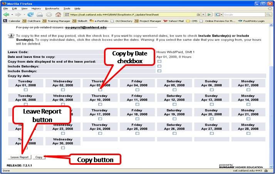Click the Print icon in toolbar
The image size is (275, 174).
coord(39,15)
